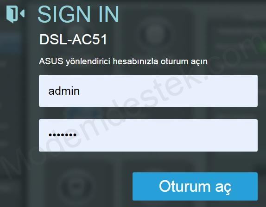Viewport: 266px width, 207px height.
Task: Click the sign-in door icon
Action: (15, 14)
